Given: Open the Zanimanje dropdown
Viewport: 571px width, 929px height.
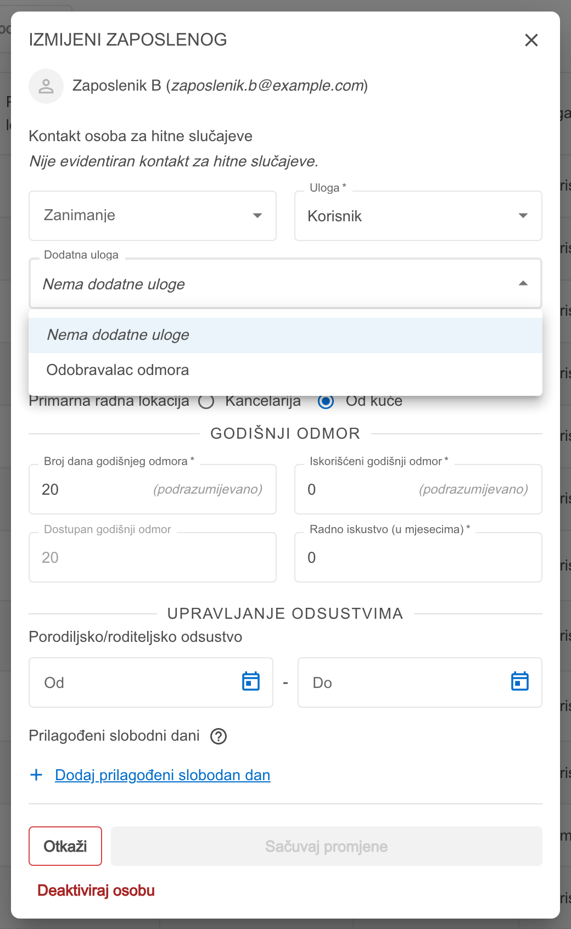Looking at the screenshot, I should [153, 216].
